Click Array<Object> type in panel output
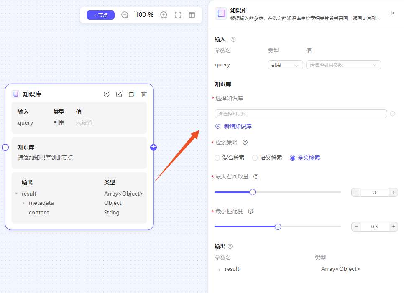 pyautogui.click(x=340, y=269)
